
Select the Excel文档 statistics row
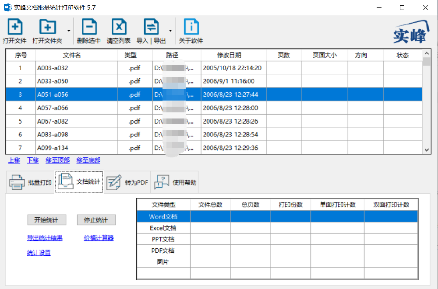[x=277, y=228]
